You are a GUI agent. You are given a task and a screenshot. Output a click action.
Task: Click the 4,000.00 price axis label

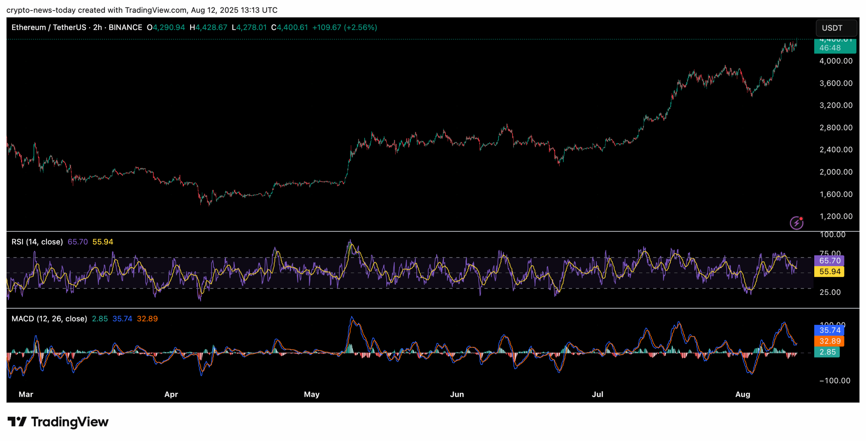click(x=836, y=61)
